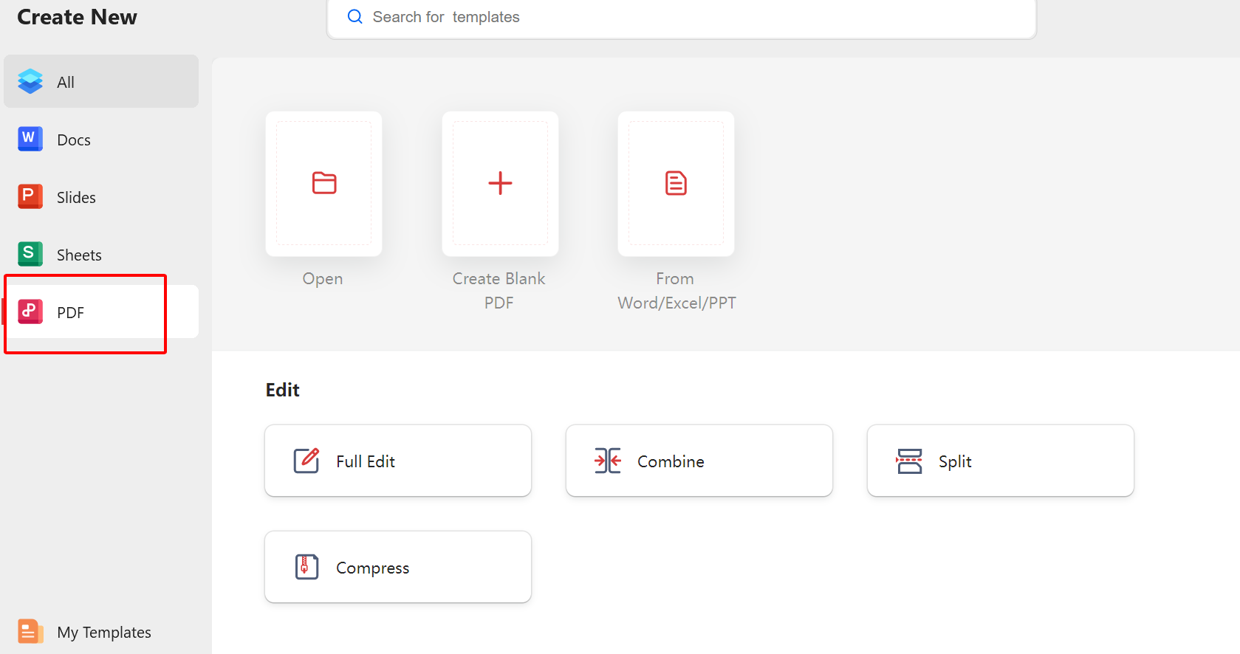
Task: Choose From Word/Excel/PPT document thumbnail
Action: [x=676, y=184]
